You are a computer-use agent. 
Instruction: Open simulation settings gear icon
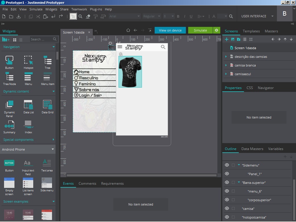coord(217,30)
